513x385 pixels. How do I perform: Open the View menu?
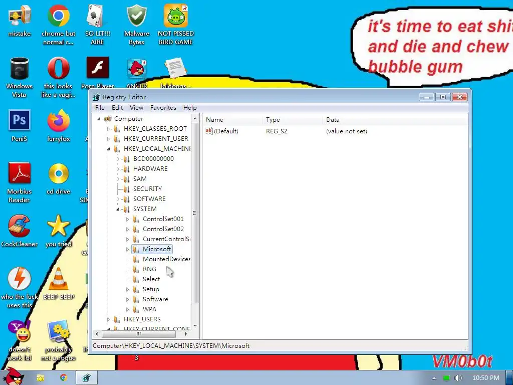136,108
